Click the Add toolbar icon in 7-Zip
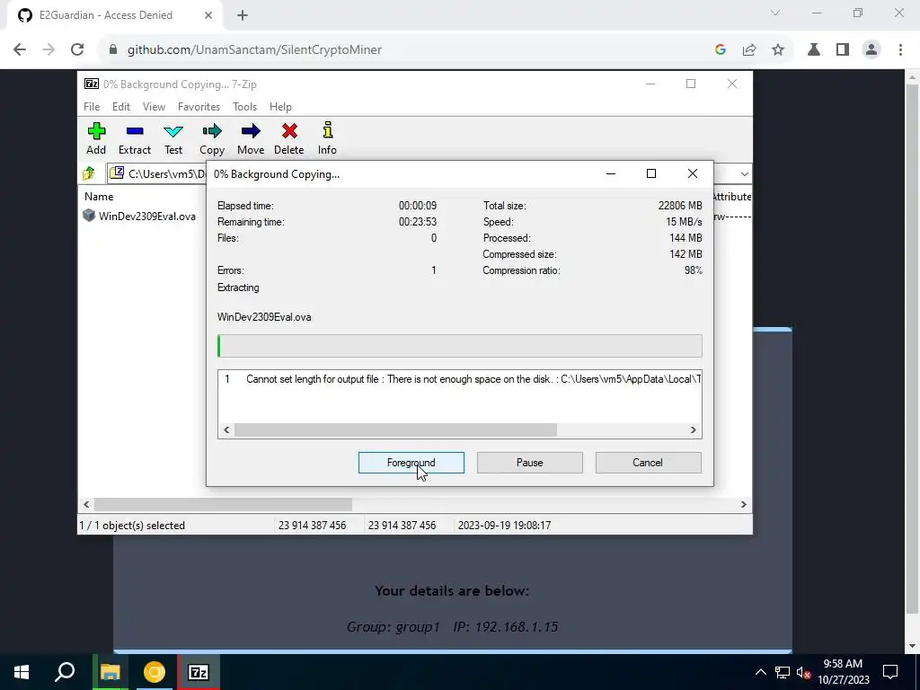920x690 pixels. click(96, 138)
